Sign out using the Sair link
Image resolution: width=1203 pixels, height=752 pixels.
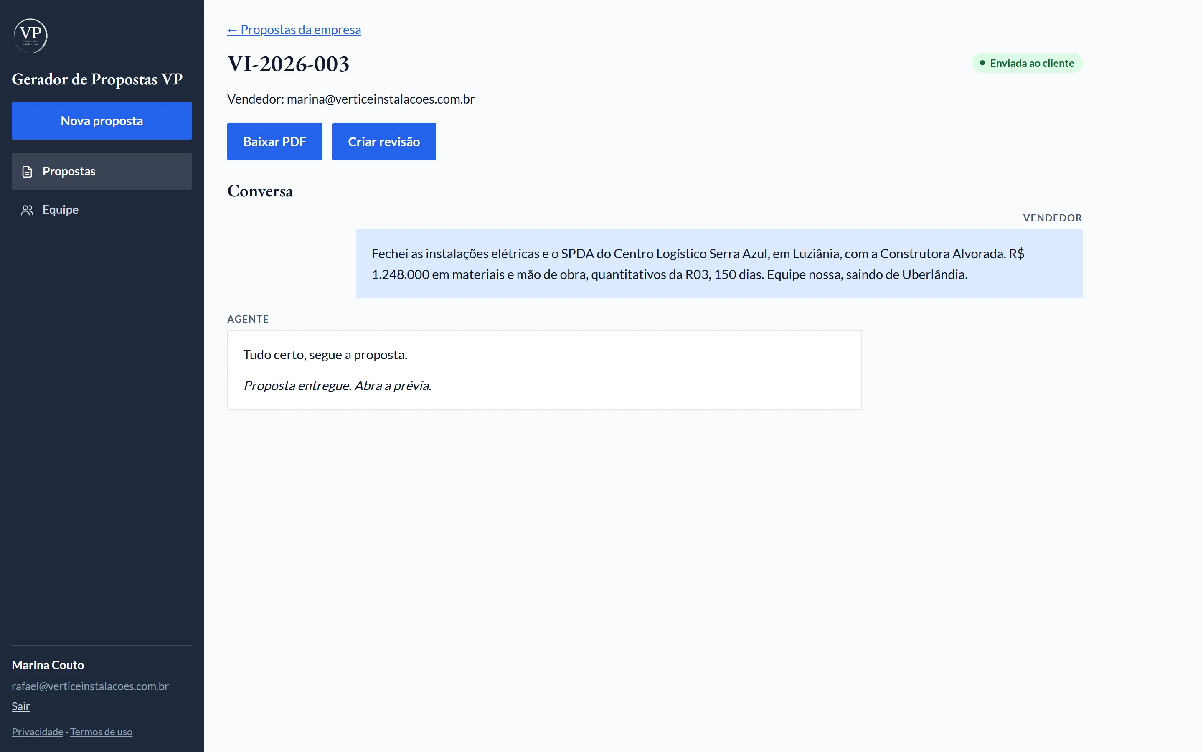coord(21,706)
